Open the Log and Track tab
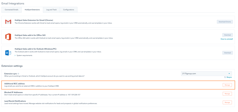Screen dimensions: 238x112 click(52, 10)
